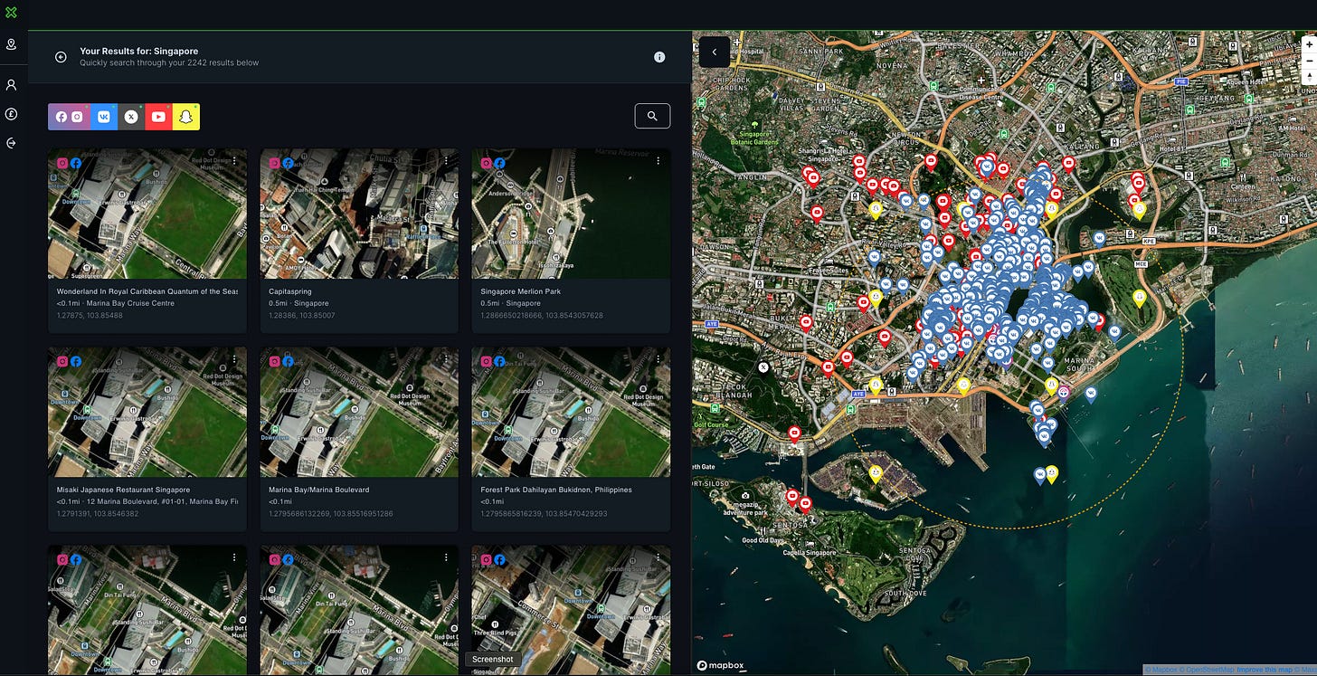This screenshot has height=676, width=1317.
Task: Click Facebook icon on Singapore Merlion Park card
Action: (499, 163)
